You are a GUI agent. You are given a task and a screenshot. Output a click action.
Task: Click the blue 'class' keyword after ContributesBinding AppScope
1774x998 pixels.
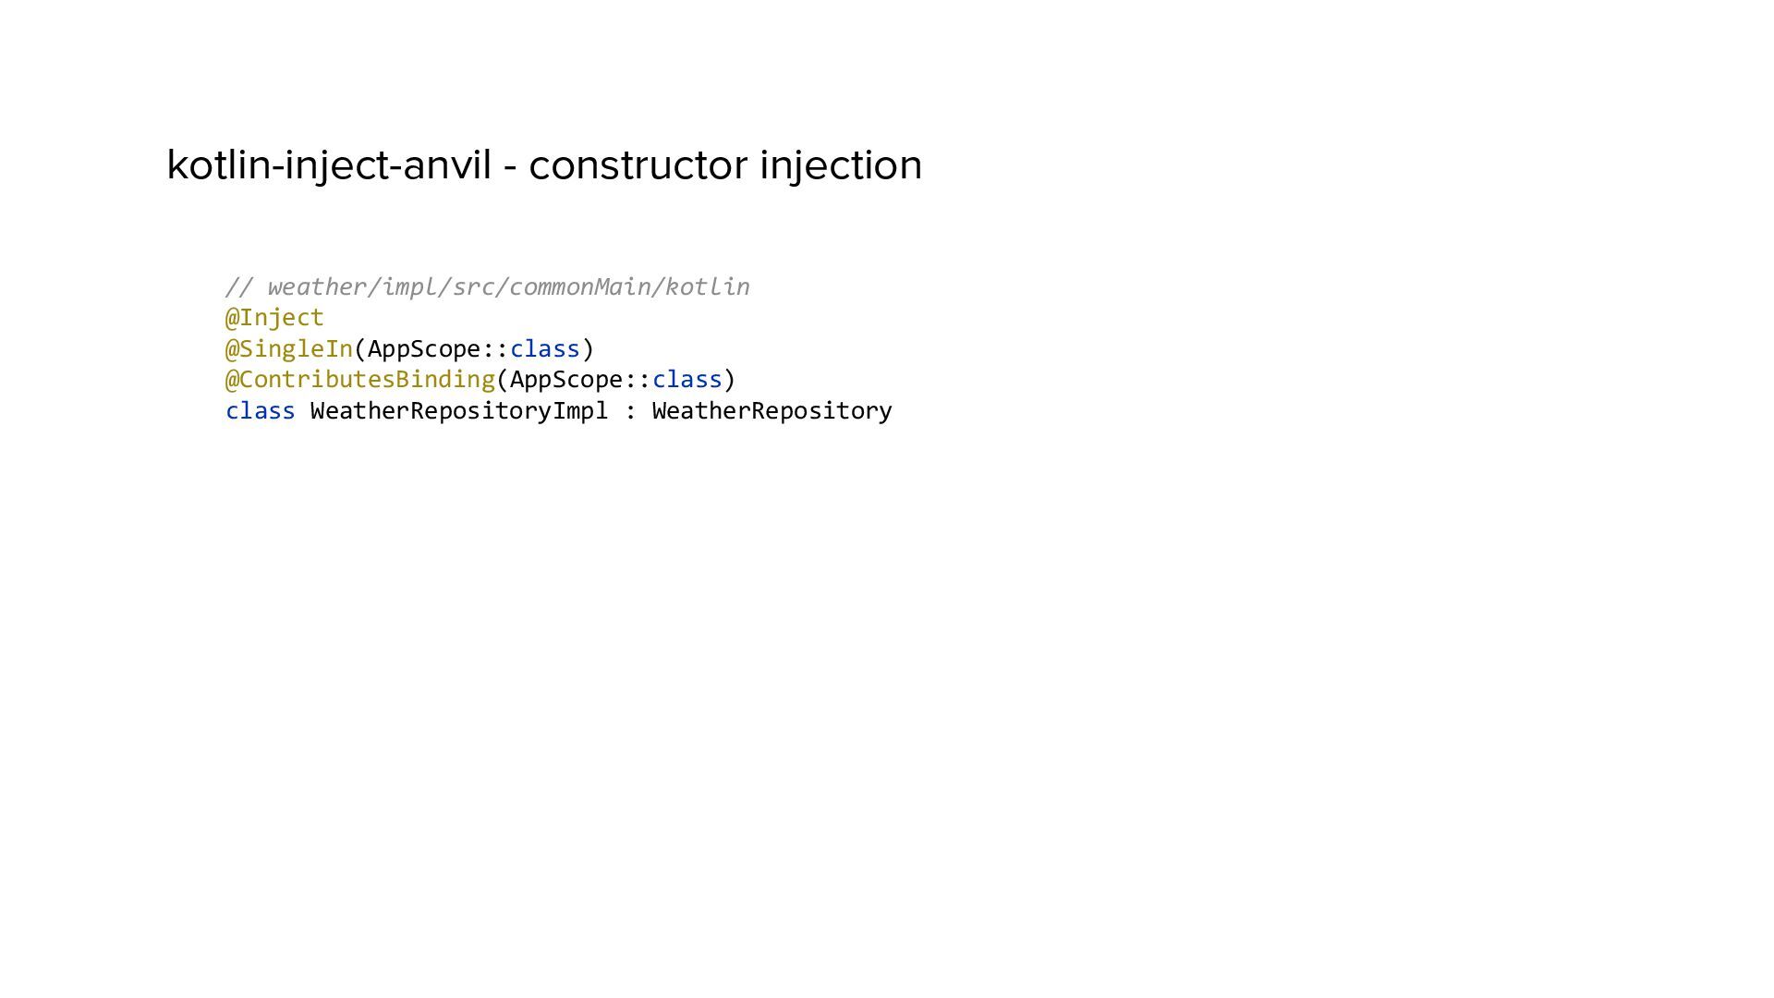[687, 379]
